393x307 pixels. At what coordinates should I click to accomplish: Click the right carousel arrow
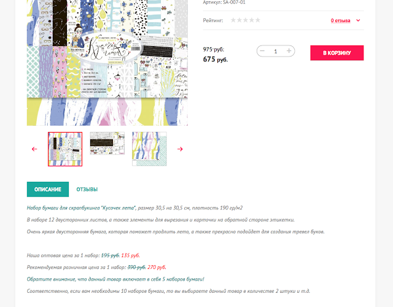[x=180, y=149]
